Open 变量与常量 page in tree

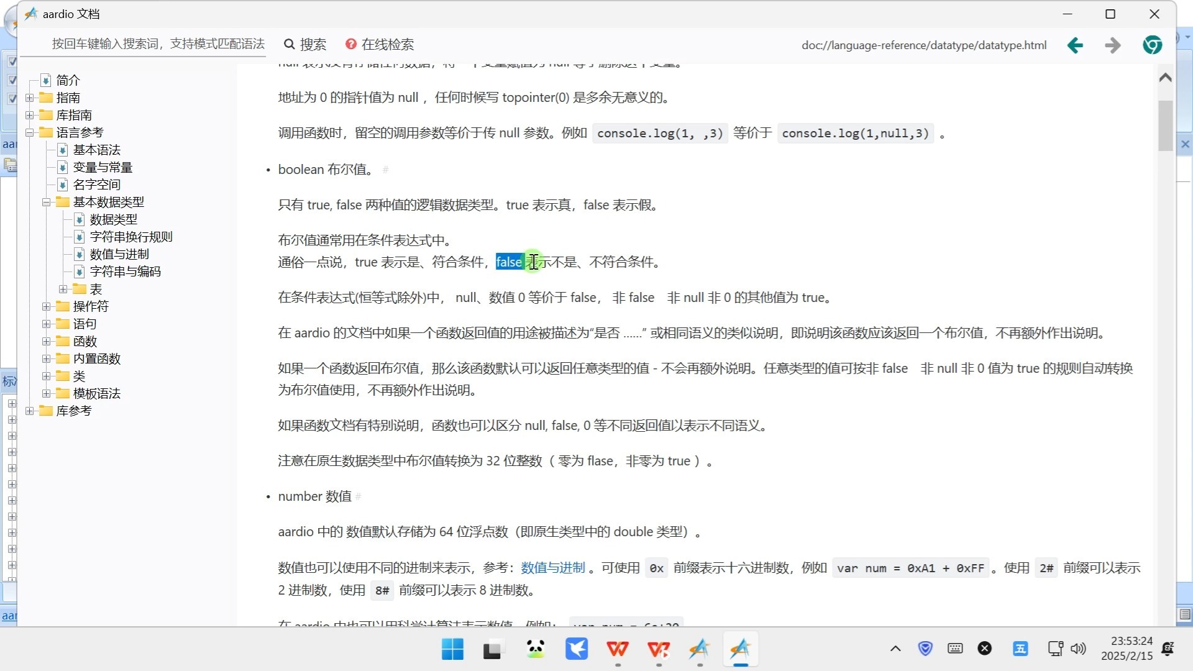point(103,167)
